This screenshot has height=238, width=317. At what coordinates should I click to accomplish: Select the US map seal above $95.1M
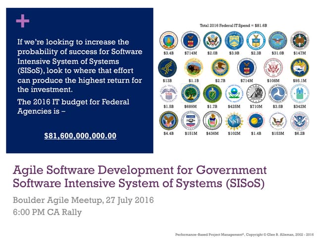(300, 68)
